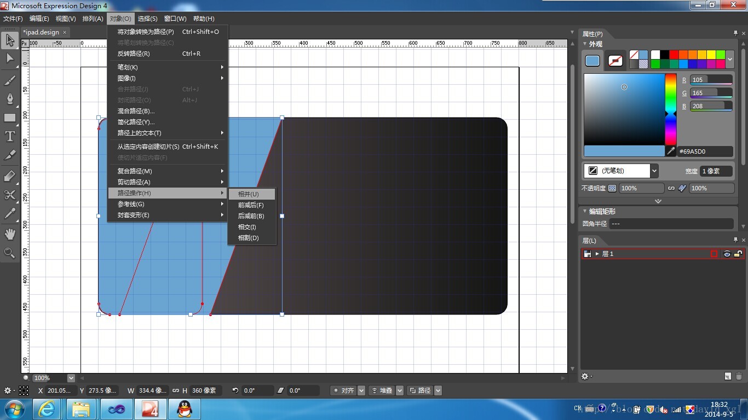Open Stack options dropdown arrow

click(400, 390)
